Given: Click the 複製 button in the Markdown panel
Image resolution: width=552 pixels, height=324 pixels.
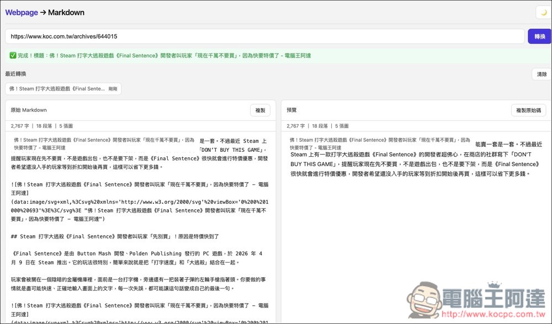Looking at the screenshot, I should point(260,110).
